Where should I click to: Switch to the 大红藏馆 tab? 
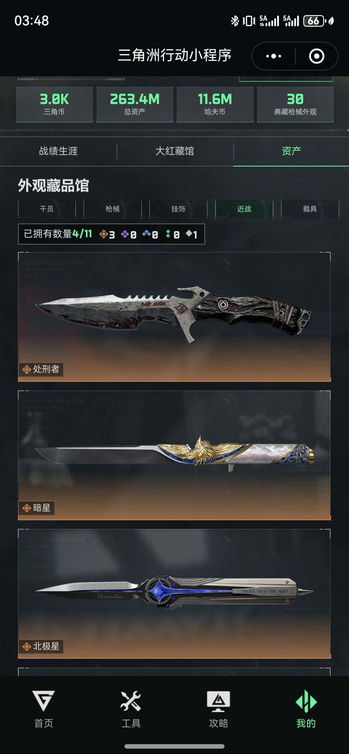(x=175, y=151)
